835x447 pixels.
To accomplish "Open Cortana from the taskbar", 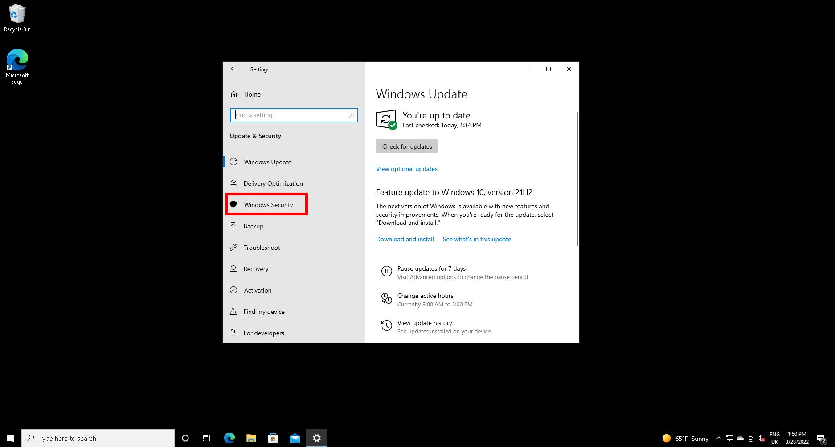I will (x=185, y=438).
